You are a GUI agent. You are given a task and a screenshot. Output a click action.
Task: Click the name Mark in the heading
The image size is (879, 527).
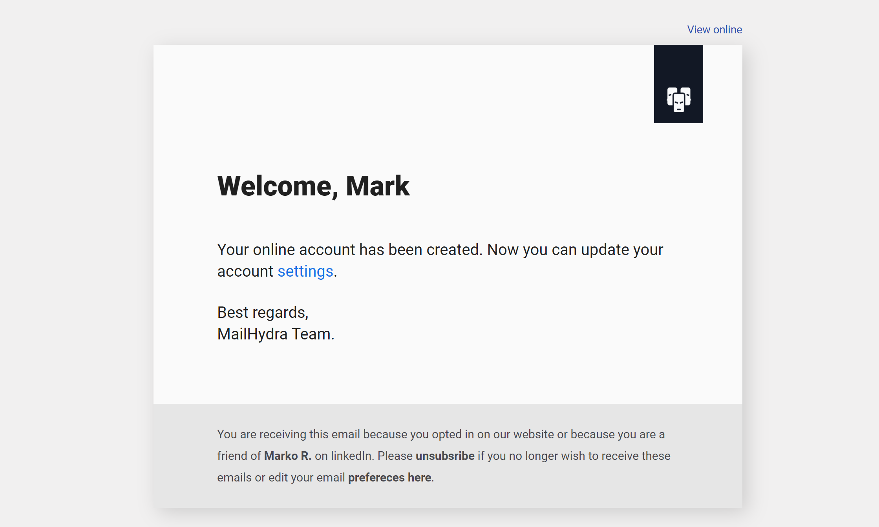pos(377,186)
